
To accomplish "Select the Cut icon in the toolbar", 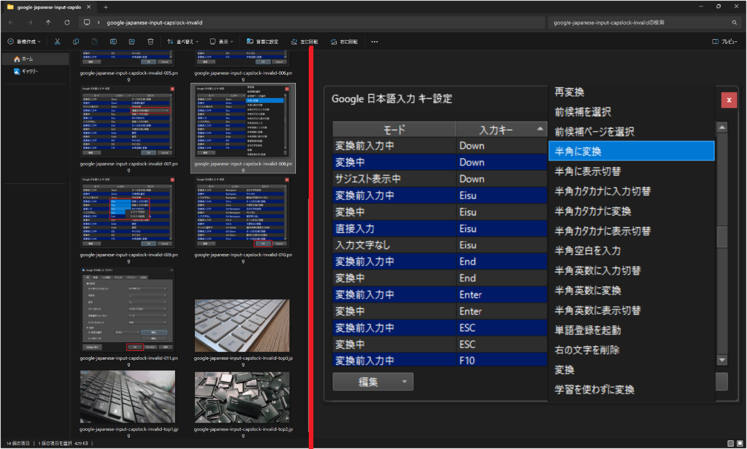I will (x=57, y=41).
